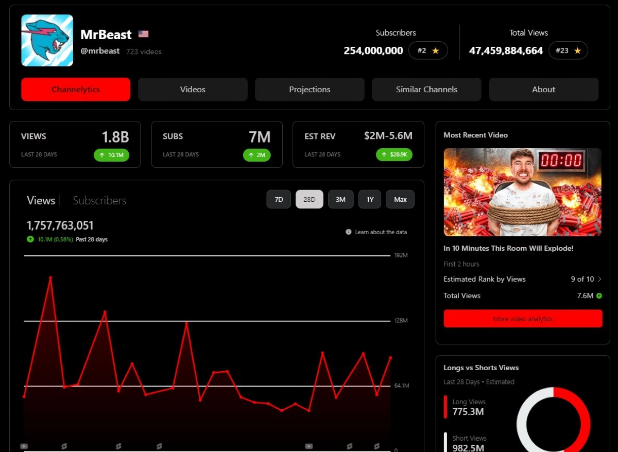Click the 192M axis label

(401, 255)
